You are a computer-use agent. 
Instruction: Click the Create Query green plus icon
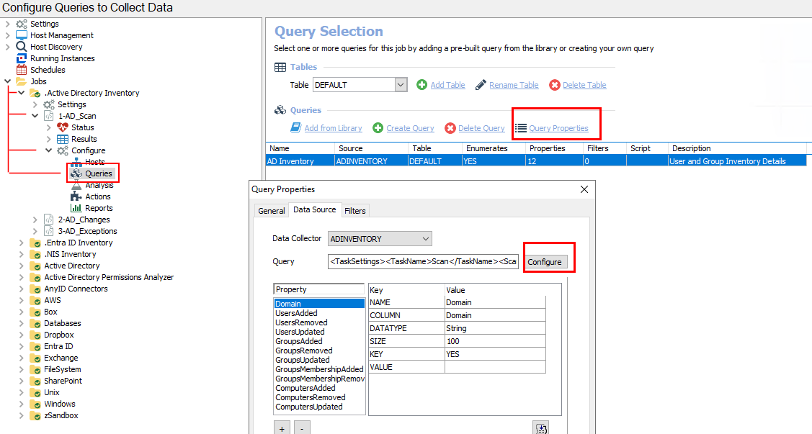[378, 128]
